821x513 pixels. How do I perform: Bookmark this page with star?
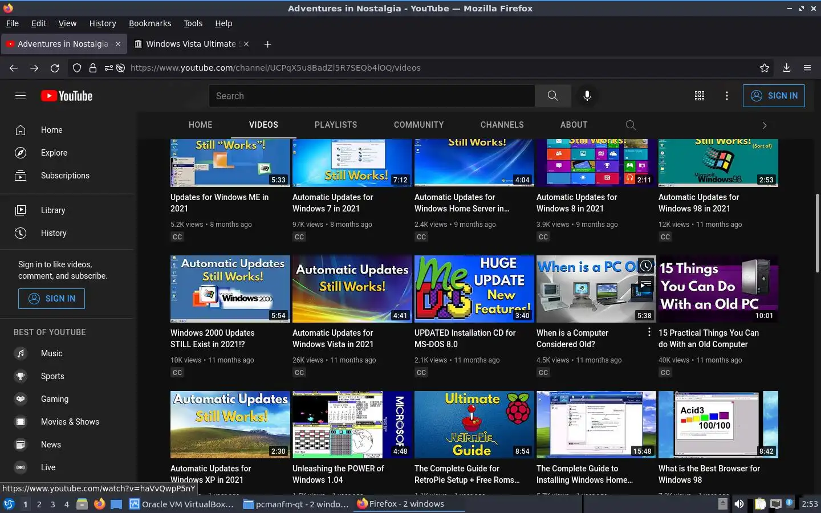[x=765, y=68]
